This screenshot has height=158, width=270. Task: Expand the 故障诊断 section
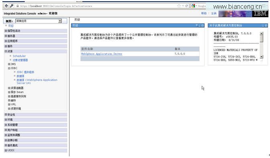tap(6, 140)
